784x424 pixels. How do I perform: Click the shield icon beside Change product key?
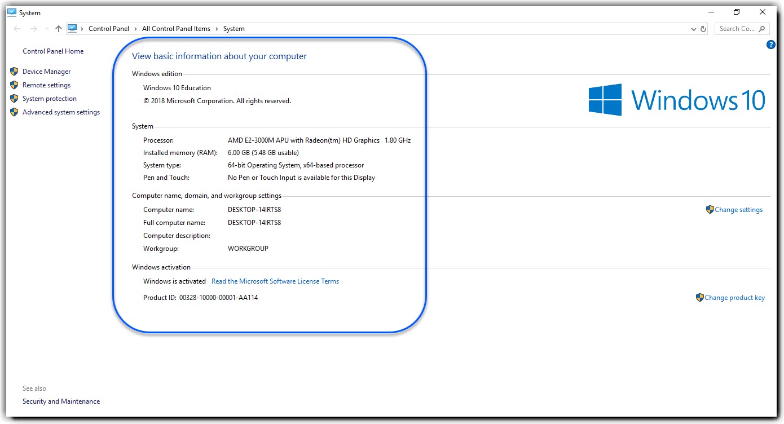[700, 298]
